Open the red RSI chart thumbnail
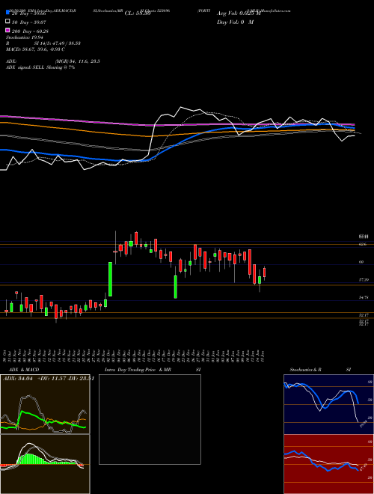Viewport: 374px width, 494px height. [328, 464]
